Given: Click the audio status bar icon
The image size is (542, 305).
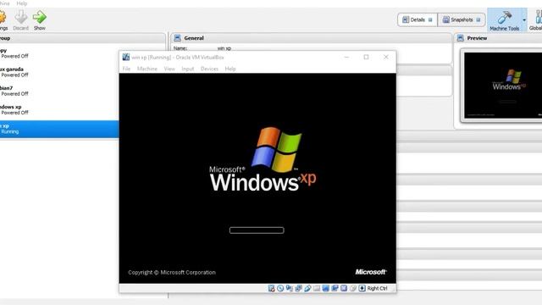Looking at the screenshot, I should coord(290,288).
